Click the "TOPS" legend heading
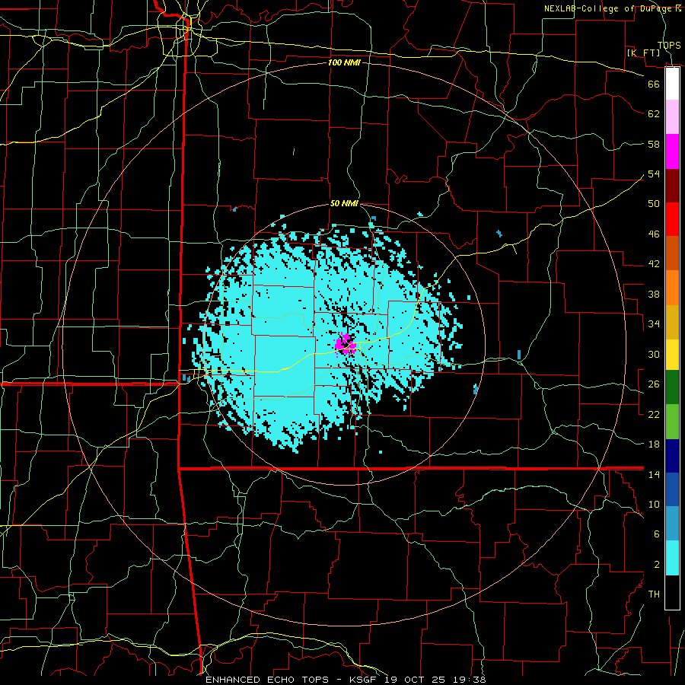The image size is (685, 685). point(669,46)
